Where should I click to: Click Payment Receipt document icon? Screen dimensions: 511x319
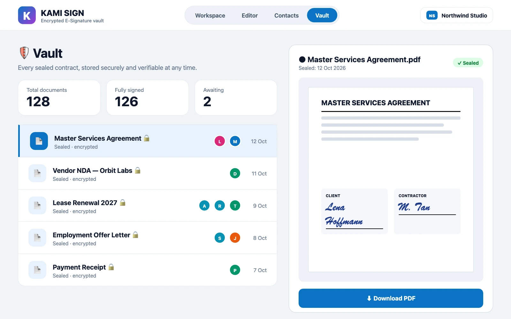[37, 270]
